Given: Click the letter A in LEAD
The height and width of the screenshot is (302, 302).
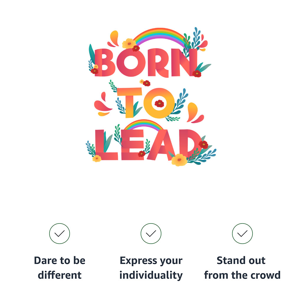Looking at the screenshot, I should [161, 146].
